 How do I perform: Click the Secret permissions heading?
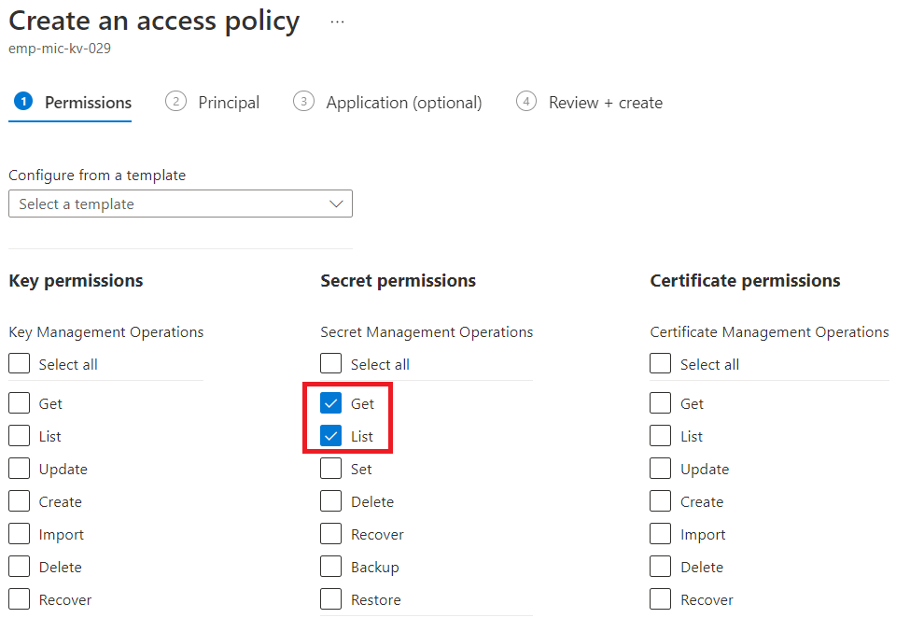click(x=399, y=281)
